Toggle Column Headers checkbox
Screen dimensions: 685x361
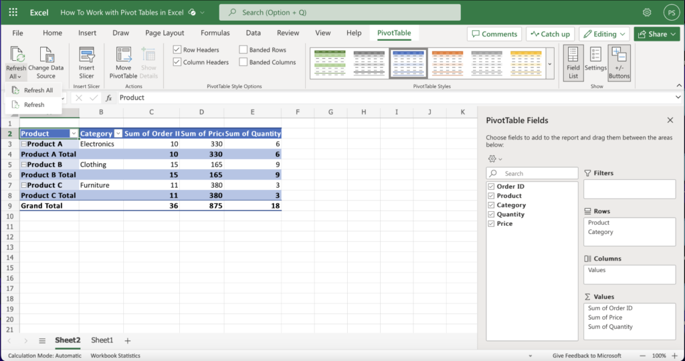[x=177, y=62]
